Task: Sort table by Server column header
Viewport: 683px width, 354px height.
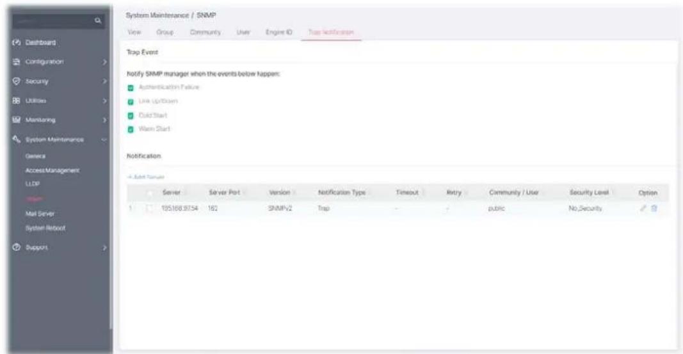Action: pyautogui.click(x=171, y=193)
